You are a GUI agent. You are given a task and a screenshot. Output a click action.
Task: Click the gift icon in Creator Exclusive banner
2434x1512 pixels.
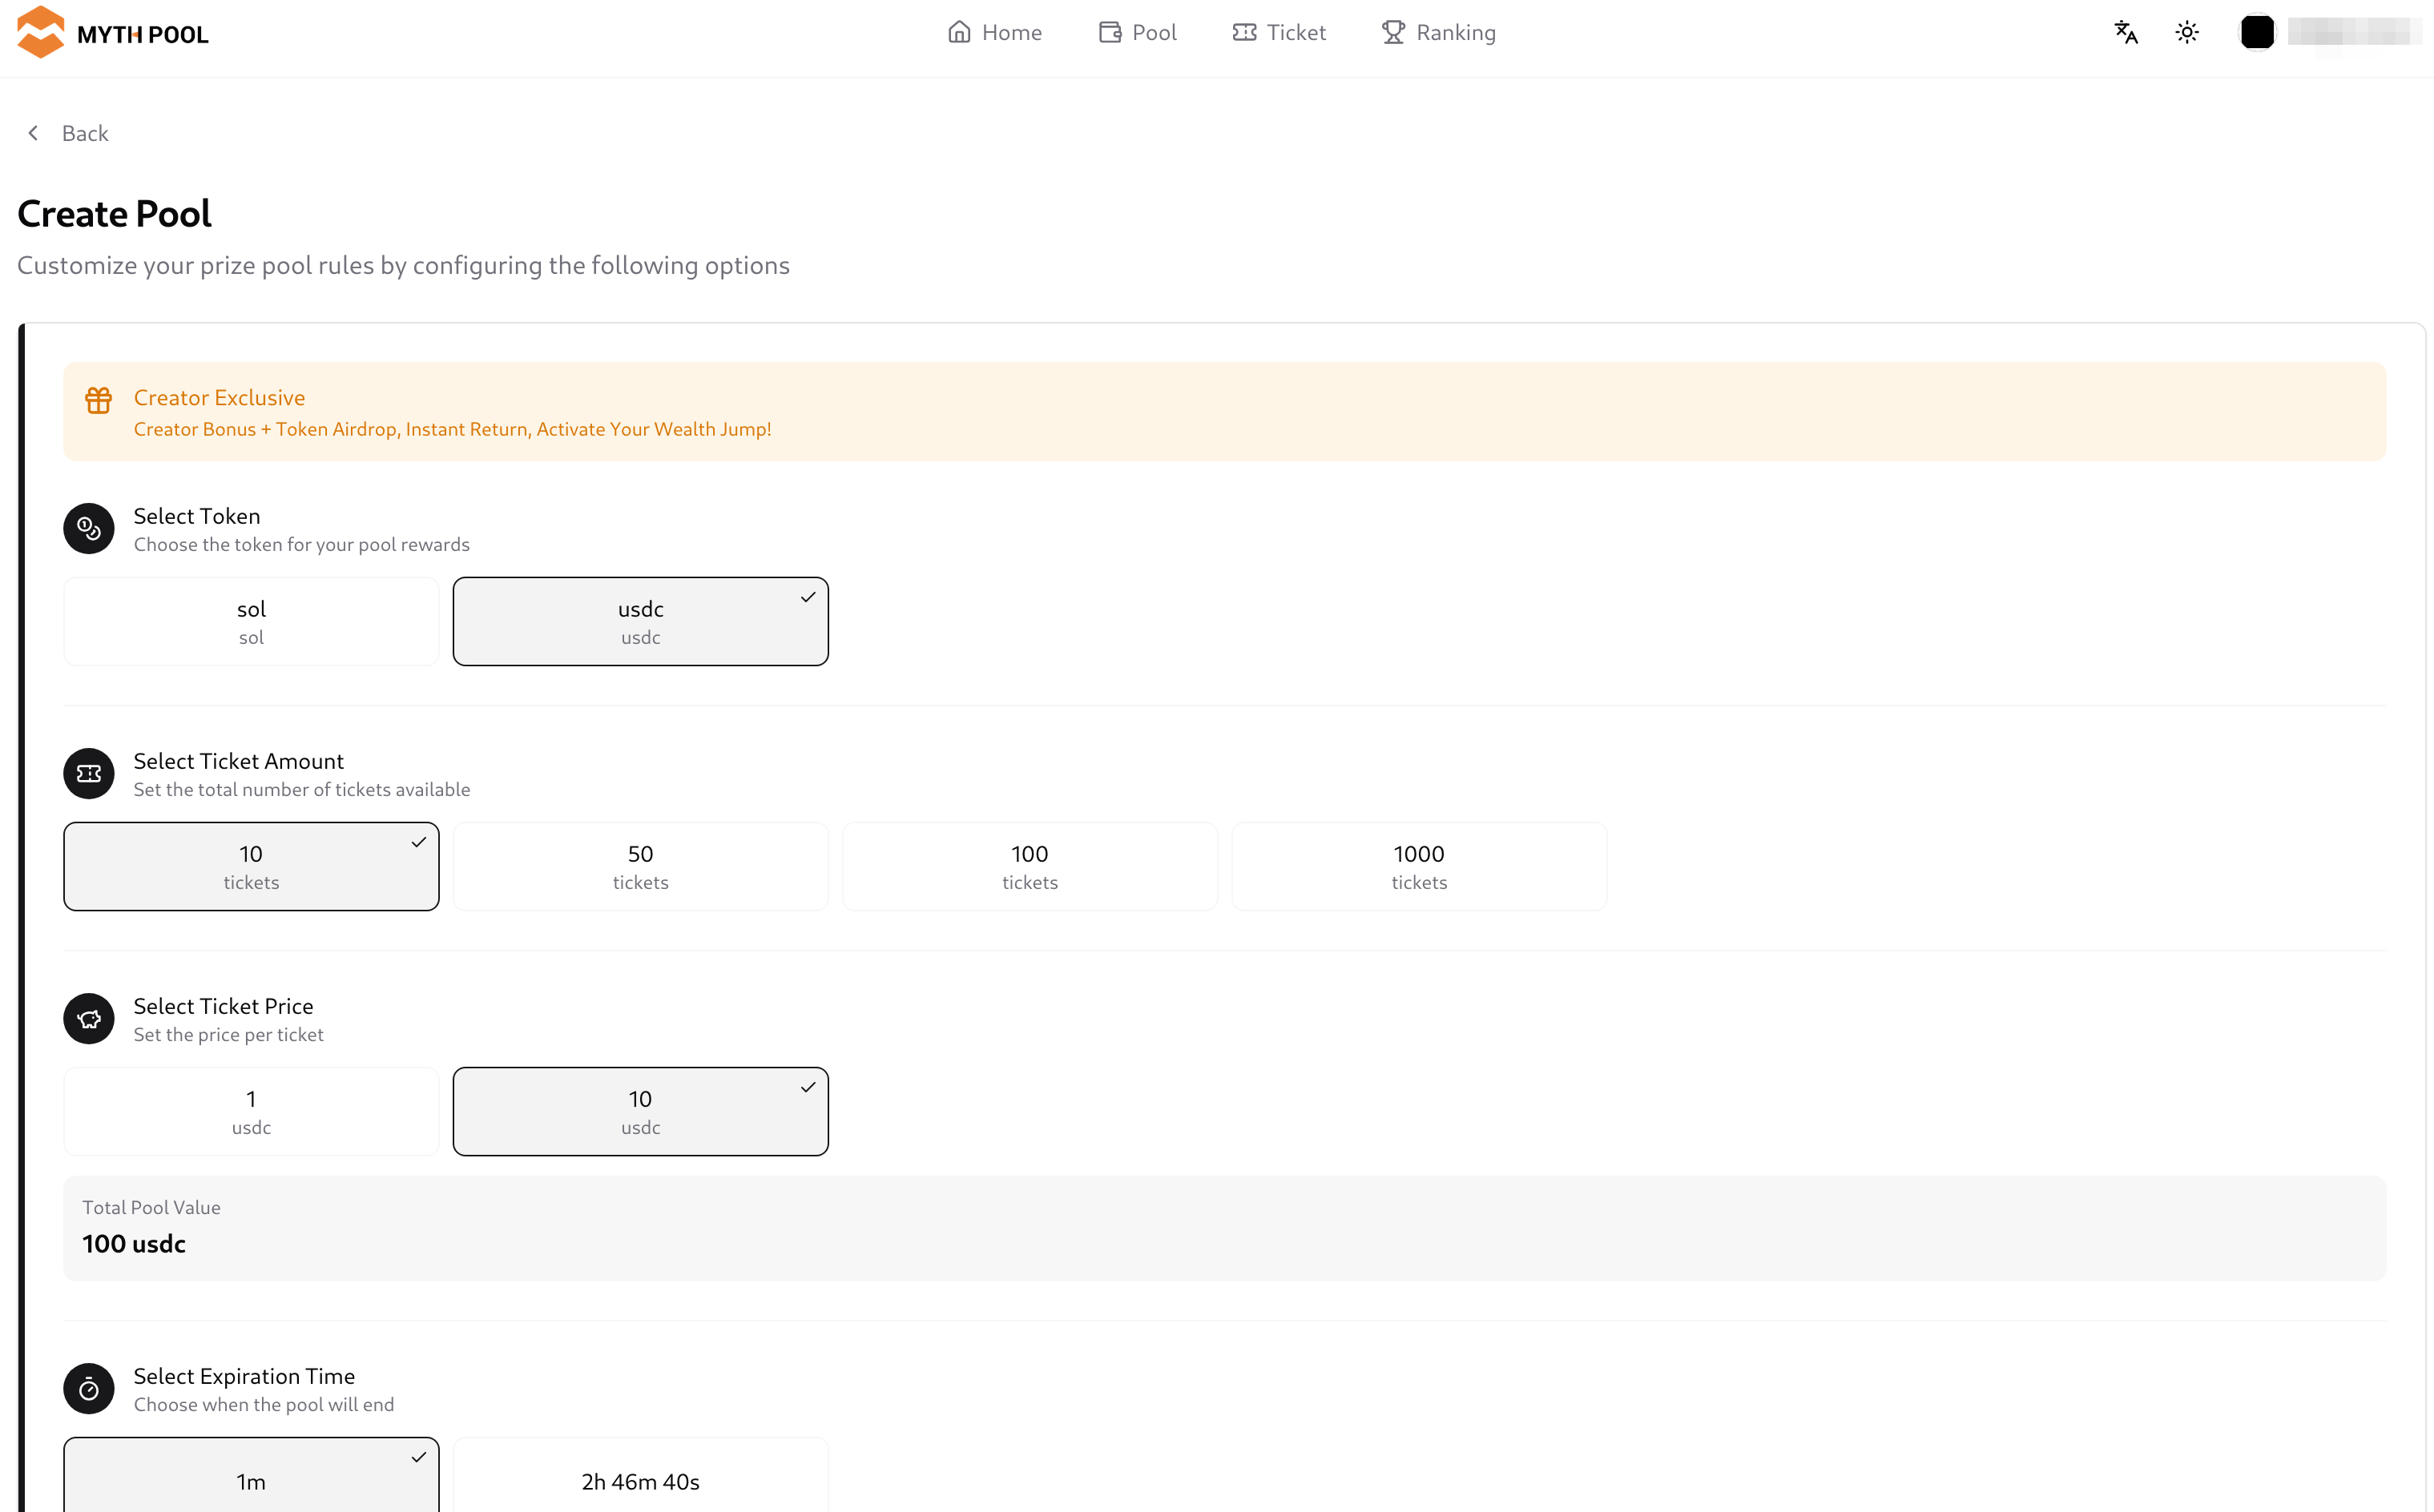[x=98, y=400]
